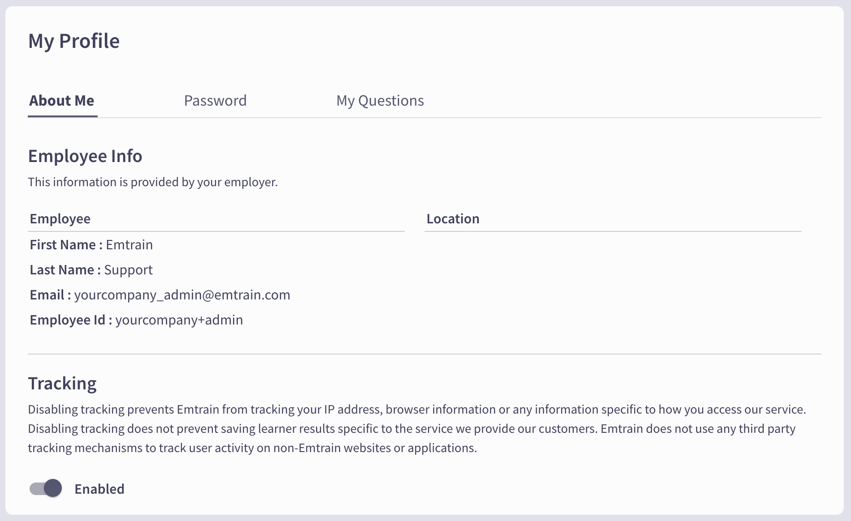Click the Employee column header

(x=60, y=219)
